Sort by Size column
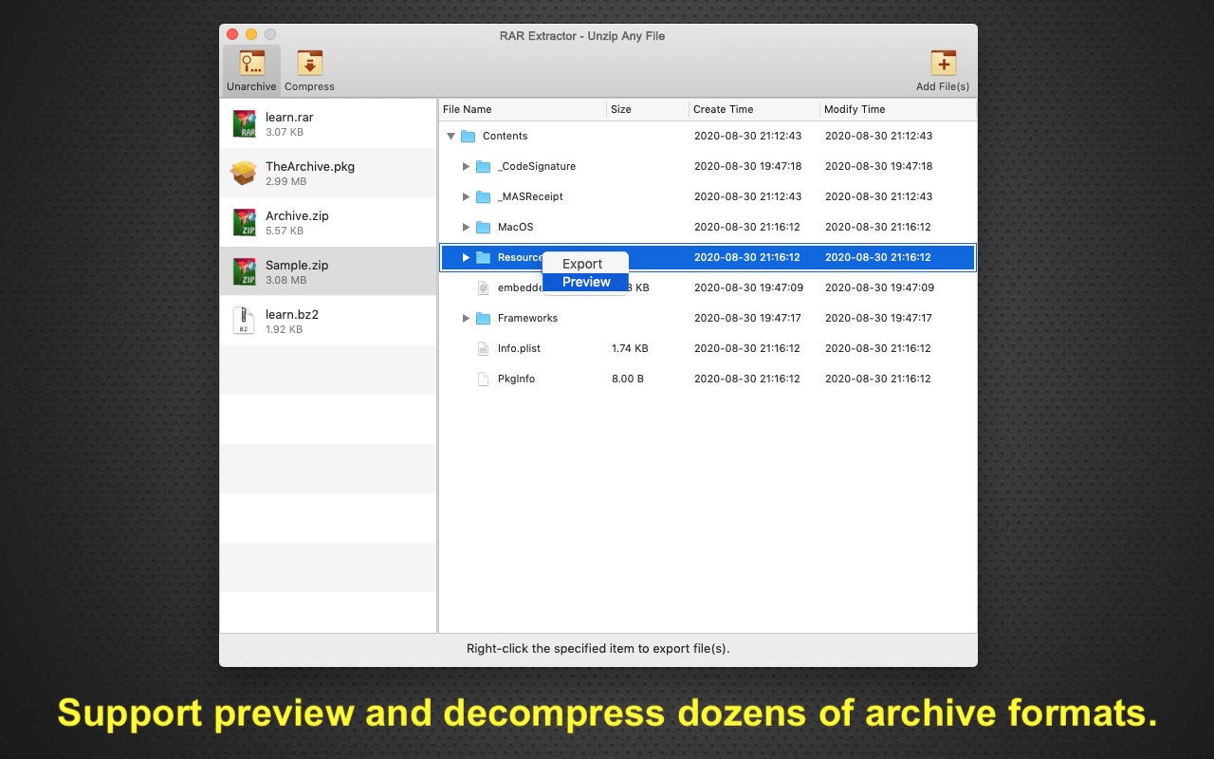Screen dimensions: 1214x759 (648, 109)
